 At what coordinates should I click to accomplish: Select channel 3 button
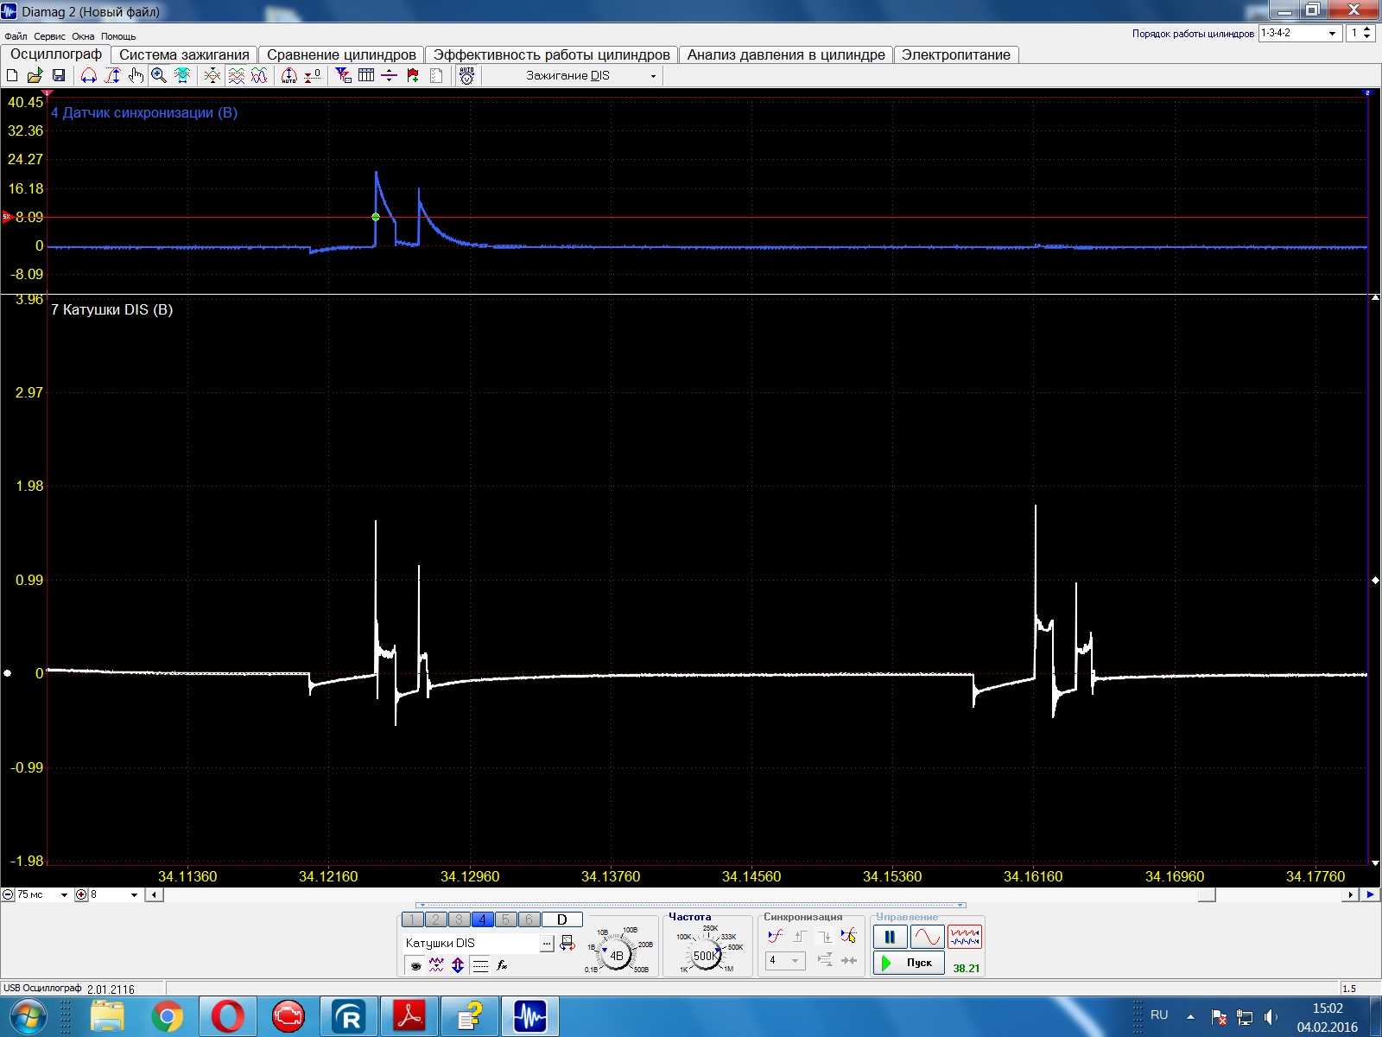point(460,919)
